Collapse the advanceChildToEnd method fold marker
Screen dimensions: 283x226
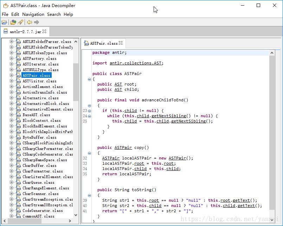click(89, 105)
